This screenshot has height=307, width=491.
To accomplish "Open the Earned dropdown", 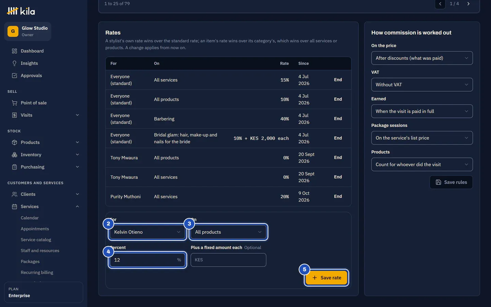I will click(422, 111).
